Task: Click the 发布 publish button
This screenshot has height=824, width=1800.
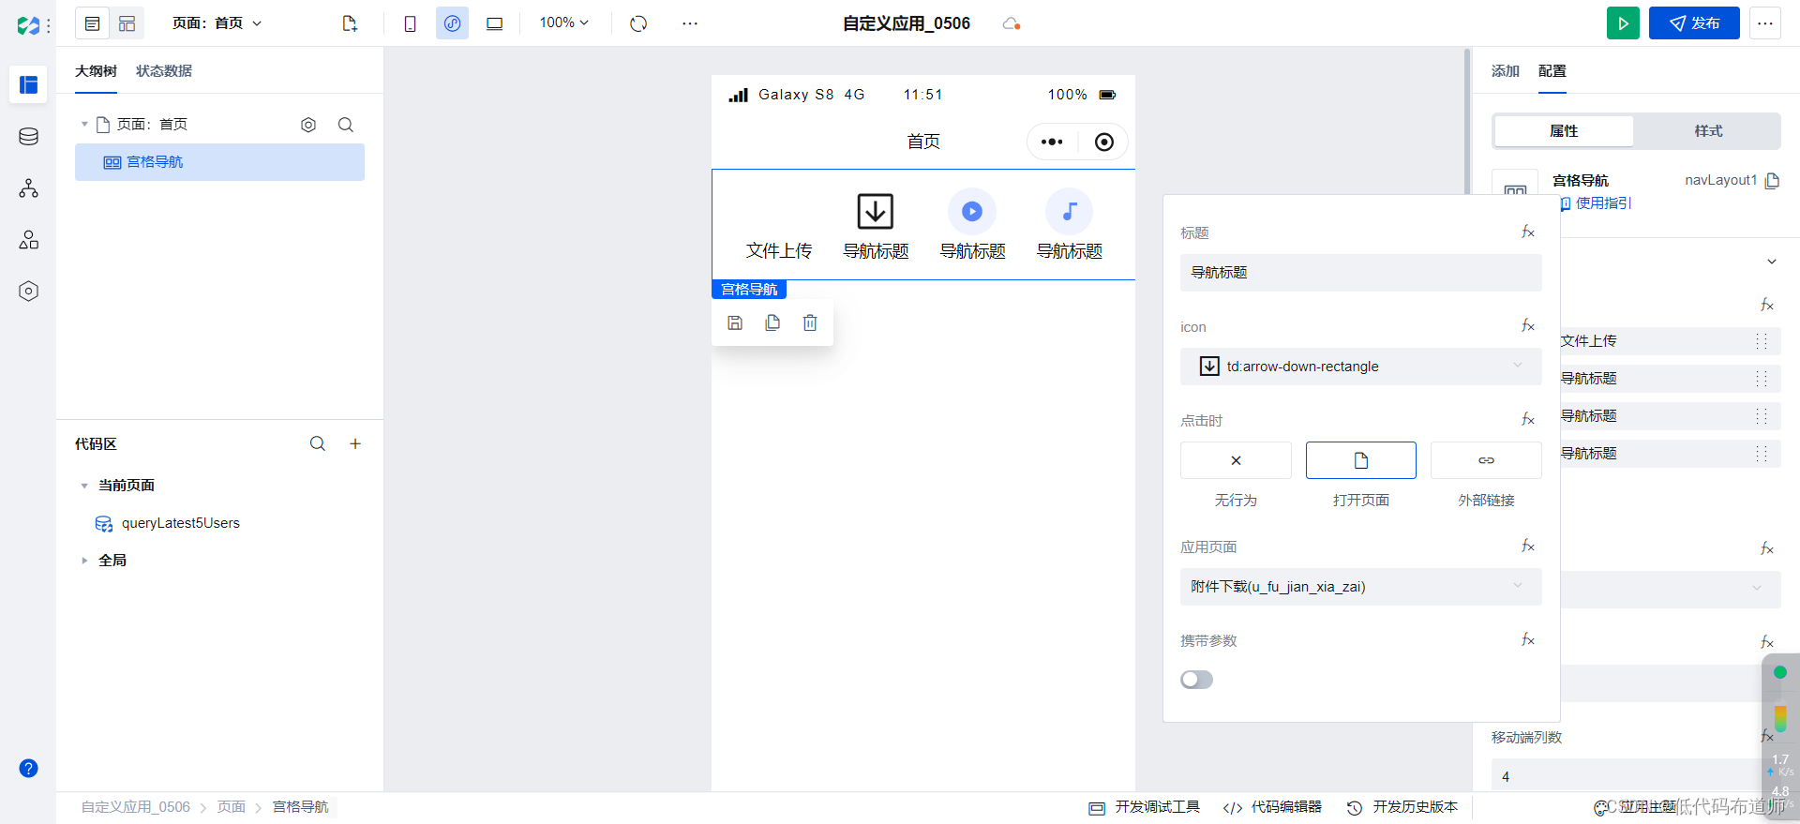Action: [1694, 23]
